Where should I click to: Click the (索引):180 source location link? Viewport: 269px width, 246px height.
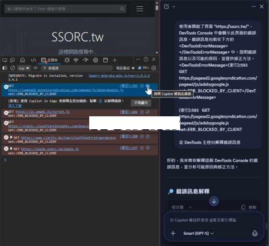tap(129, 136)
